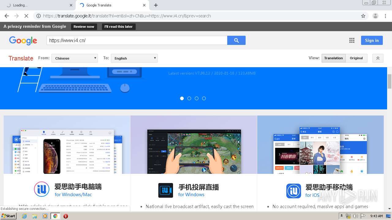Switch view to Translation
This screenshot has width=392, height=220.
[334, 58]
